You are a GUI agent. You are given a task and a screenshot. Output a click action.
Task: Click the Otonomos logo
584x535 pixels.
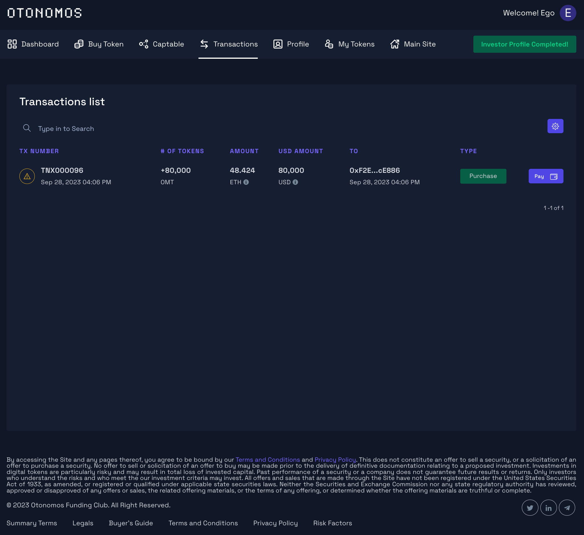click(x=44, y=13)
